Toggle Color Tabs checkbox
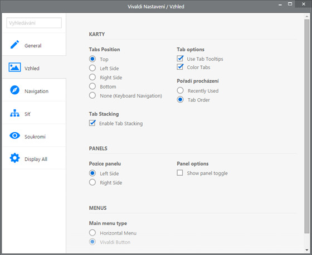312x255 pixels. click(x=180, y=67)
